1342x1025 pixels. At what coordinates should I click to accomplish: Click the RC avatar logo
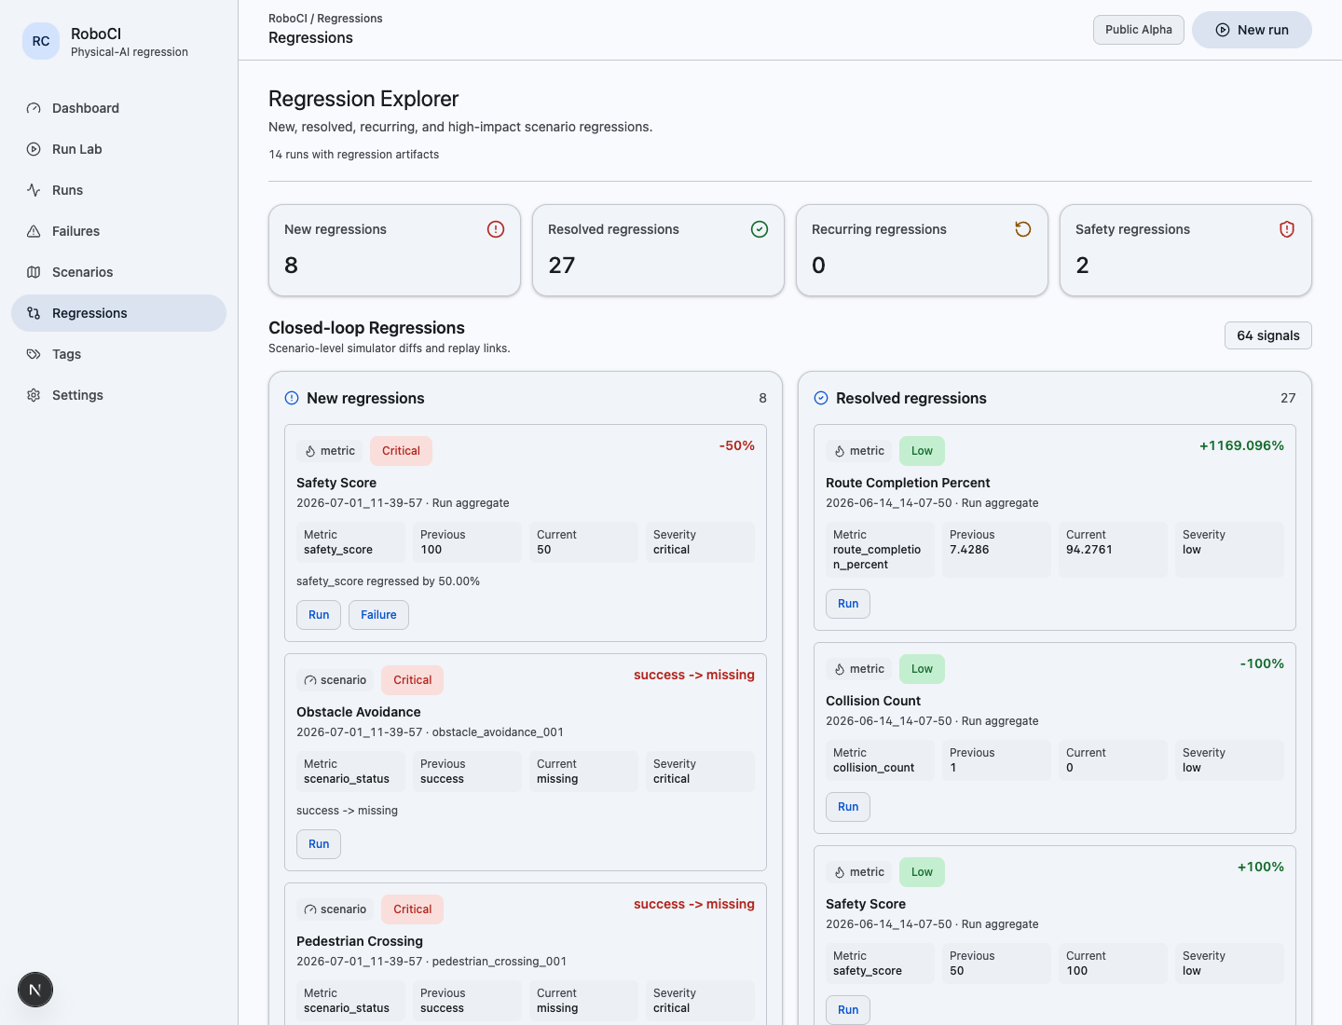[41, 41]
